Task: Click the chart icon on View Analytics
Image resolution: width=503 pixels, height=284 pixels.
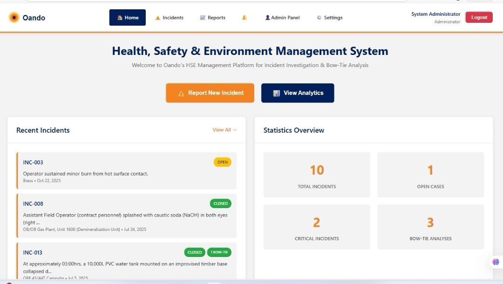Action: coord(276,93)
